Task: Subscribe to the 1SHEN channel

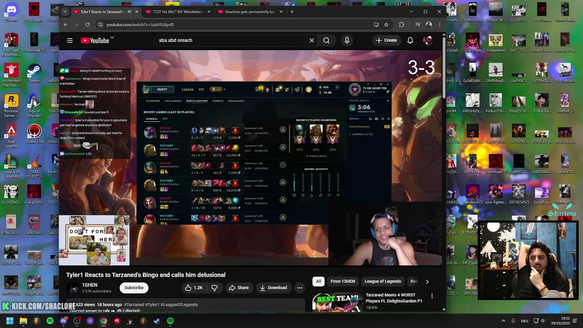Action: (134, 287)
